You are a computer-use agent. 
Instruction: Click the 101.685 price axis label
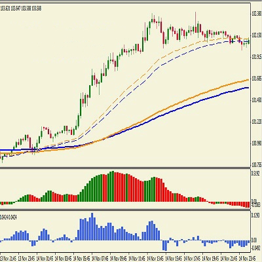pyautogui.click(x=257, y=79)
